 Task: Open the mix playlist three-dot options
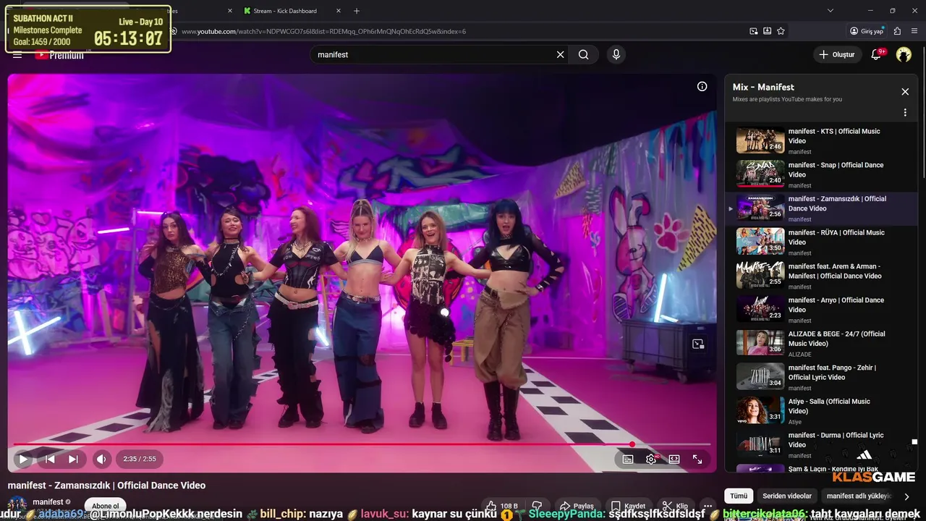point(905,113)
